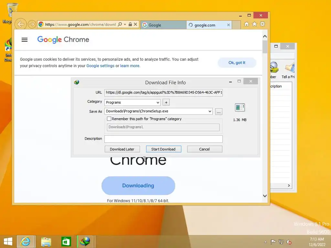
Task: Open the Google settings link
Action: point(100,66)
